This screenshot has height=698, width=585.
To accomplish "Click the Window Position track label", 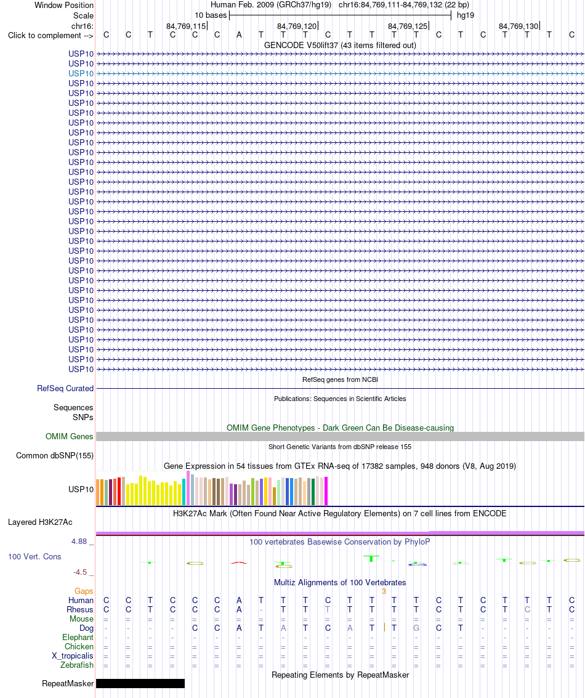I will point(63,6).
